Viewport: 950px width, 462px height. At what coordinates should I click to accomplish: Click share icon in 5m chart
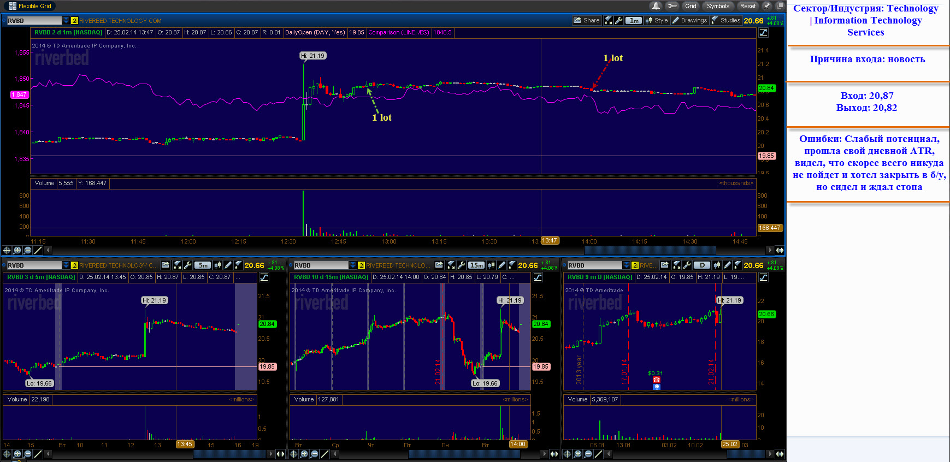pos(166,265)
